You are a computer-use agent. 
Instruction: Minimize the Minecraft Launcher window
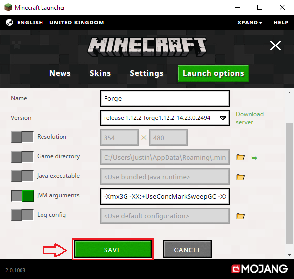[x=238, y=7]
